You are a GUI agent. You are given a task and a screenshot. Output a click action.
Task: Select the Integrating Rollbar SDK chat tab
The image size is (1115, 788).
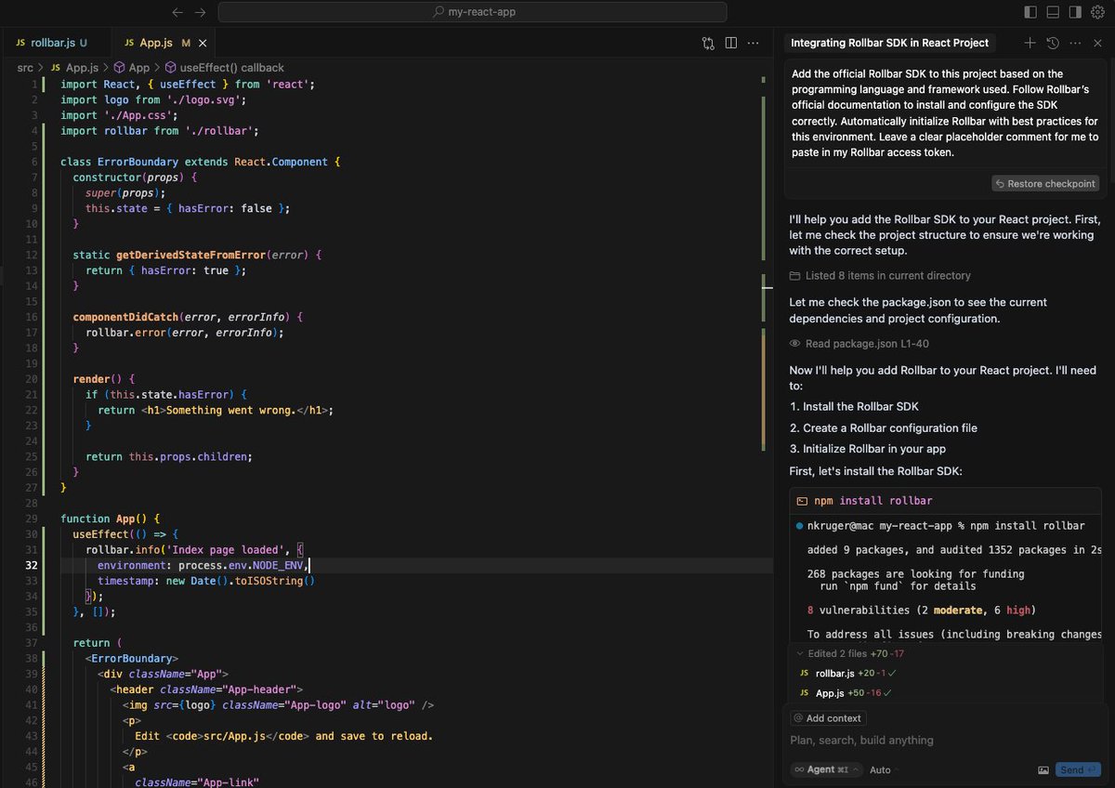pyautogui.click(x=889, y=43)
